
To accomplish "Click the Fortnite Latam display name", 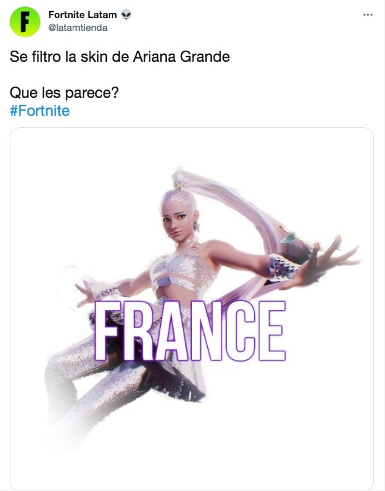I will tap(82, 15).
